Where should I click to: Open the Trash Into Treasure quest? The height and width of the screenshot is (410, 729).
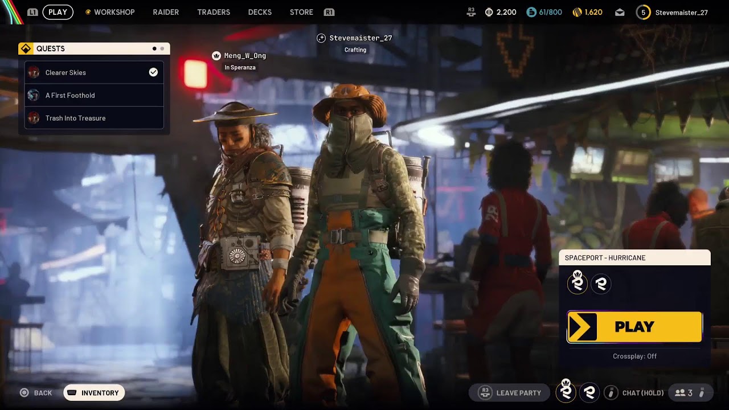[x=94, y=118]
